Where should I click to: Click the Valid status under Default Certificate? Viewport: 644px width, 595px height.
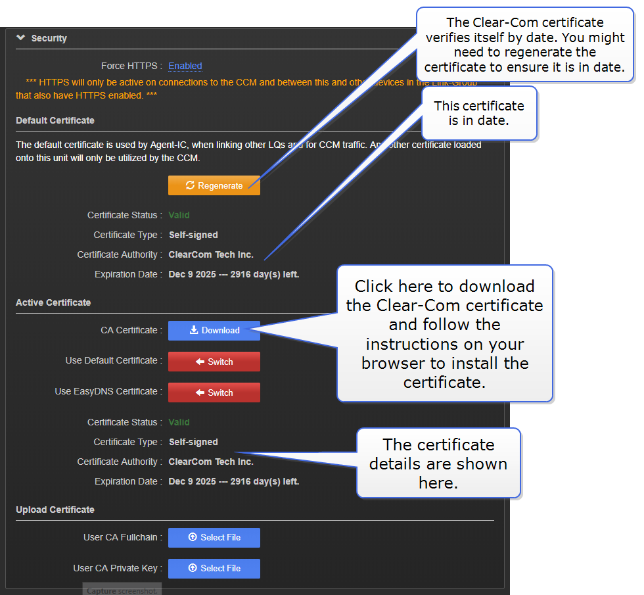pos(179,215)
